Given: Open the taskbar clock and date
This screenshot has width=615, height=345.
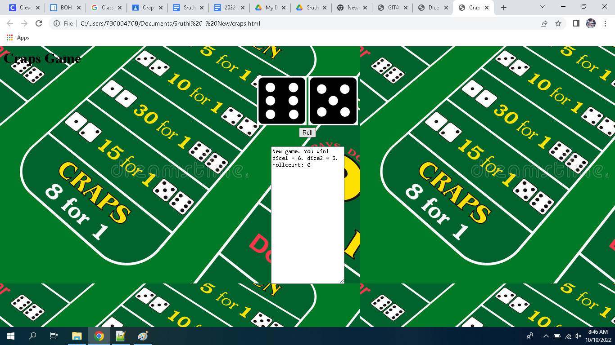Looking at the screenshot, I should (x=597, y=336).
